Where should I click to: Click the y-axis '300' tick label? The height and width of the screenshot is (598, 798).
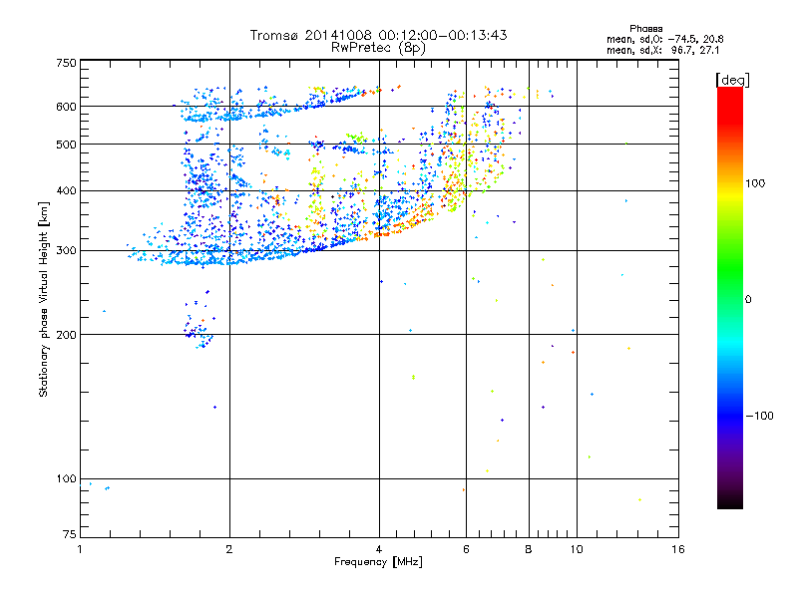[x=66, y=250]
